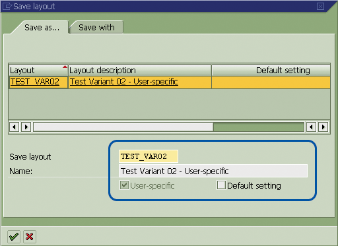Click the horizontal scrollbar thumb in layout table
The height and width of the screenshot is (246, 338).
point(123,127)
